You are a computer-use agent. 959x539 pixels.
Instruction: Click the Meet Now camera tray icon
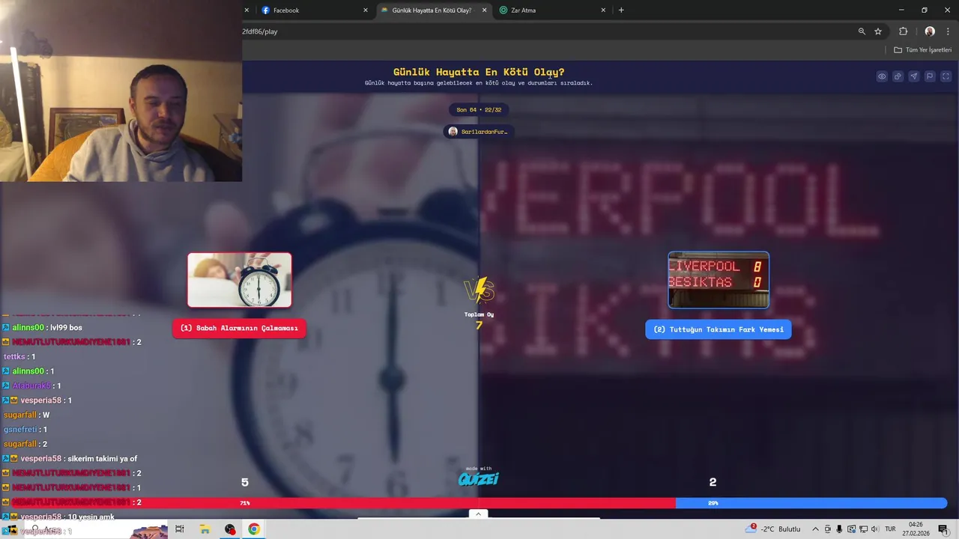click(827, 529)
